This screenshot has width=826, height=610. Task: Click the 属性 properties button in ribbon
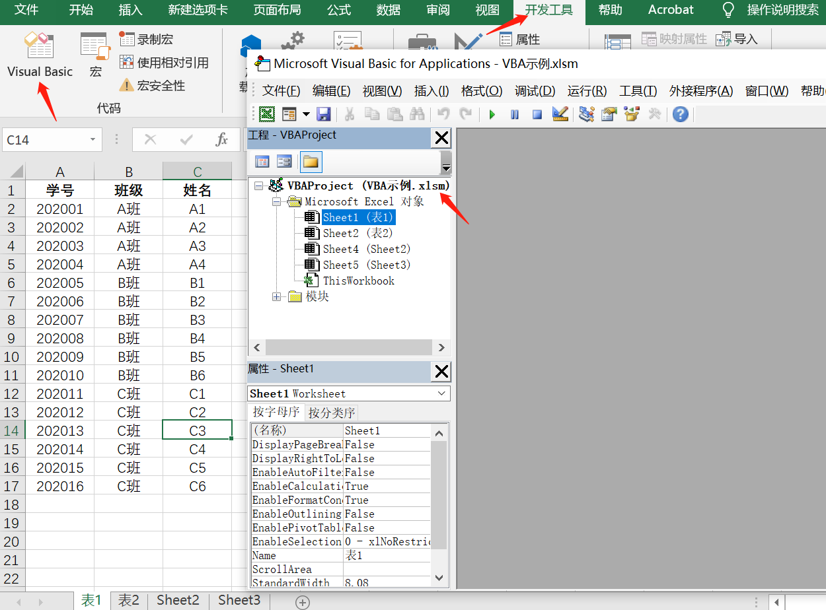click(x=520, y=40)
